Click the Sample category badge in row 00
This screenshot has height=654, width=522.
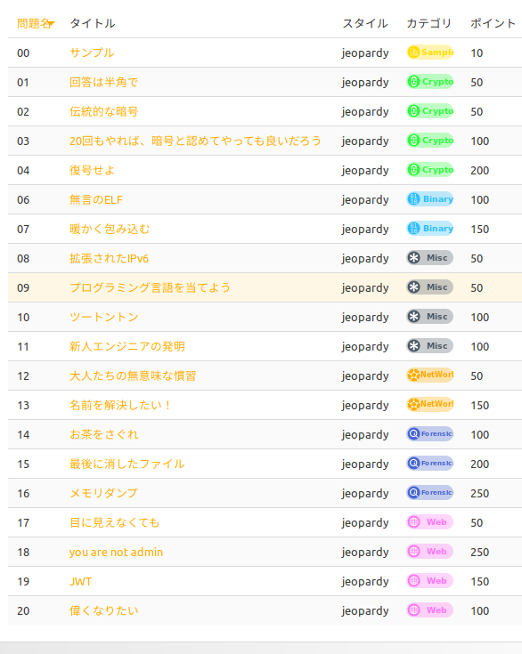pyautogui.click(x=430, y=52)
